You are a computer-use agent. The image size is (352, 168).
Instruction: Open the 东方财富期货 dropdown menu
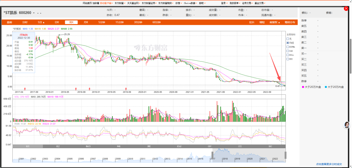tap(166, 3)
